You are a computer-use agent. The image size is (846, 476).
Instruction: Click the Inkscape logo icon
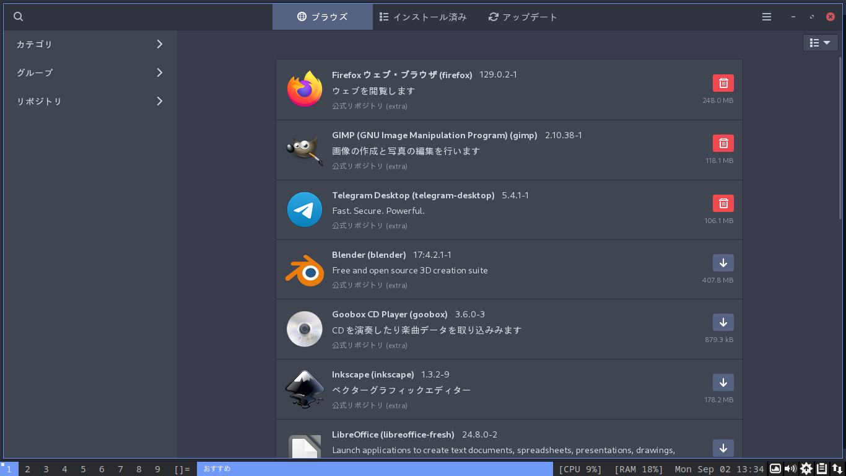coord(305,389)
